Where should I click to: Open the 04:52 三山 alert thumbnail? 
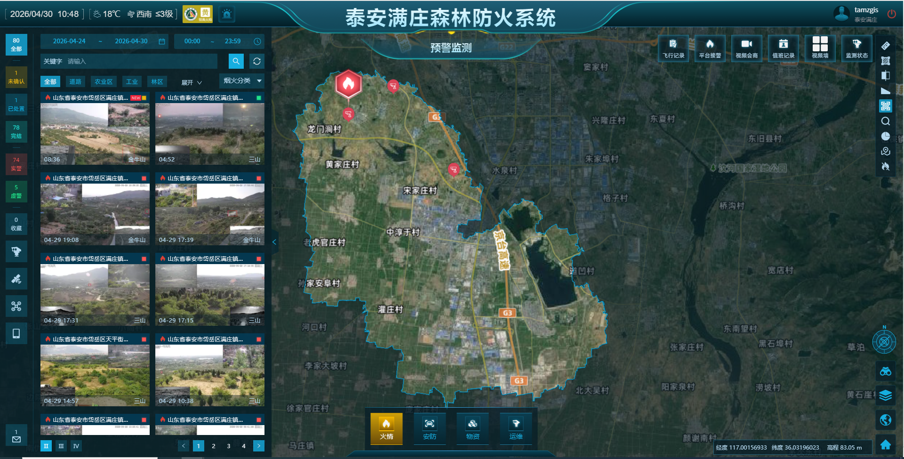pyautogui.click(x=210, y=134)
